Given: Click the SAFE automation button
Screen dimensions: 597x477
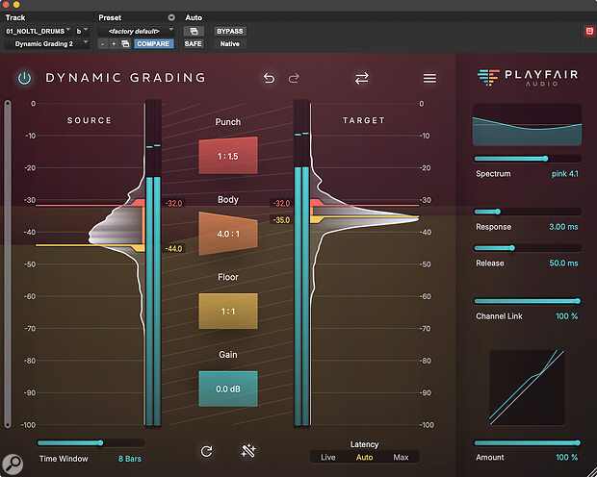Looking at the screenshot, I should (194, 43).
